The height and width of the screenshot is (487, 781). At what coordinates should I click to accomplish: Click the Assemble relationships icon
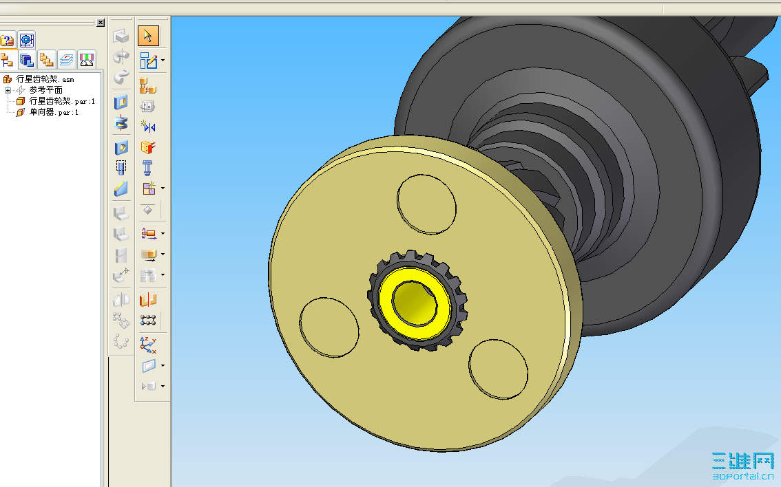click(148, 85)
